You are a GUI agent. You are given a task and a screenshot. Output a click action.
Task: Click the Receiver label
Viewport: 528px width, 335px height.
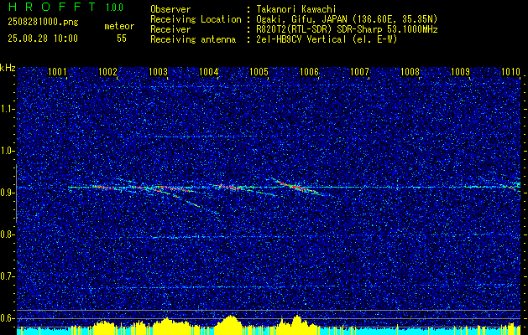coord(170,29)
